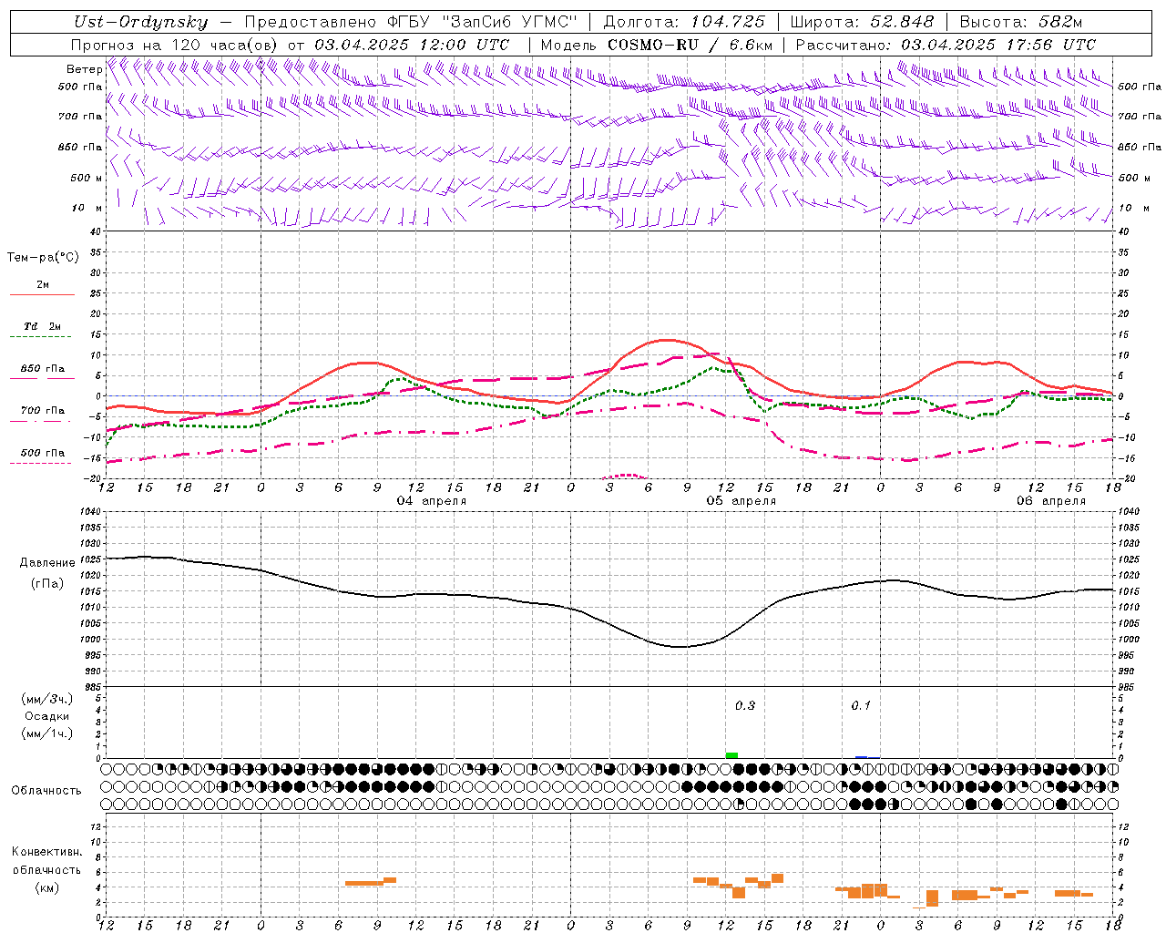1166x933 pixels.
Task: Click the 'Модель COSMO-RU / 6.6км' label
Action: (657, 45)
